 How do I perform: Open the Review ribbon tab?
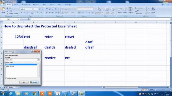[52, 5]
